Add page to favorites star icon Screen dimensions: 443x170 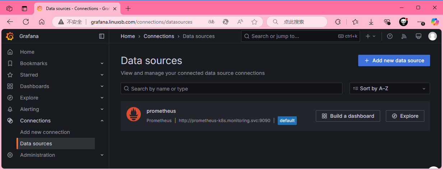click(x=254, y=22)
